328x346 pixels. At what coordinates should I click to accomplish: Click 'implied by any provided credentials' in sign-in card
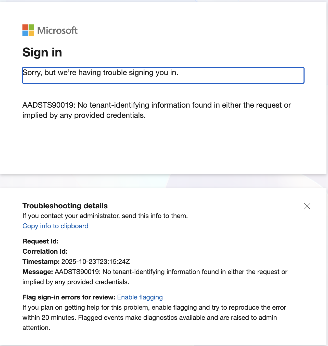(x=84, y=115)
